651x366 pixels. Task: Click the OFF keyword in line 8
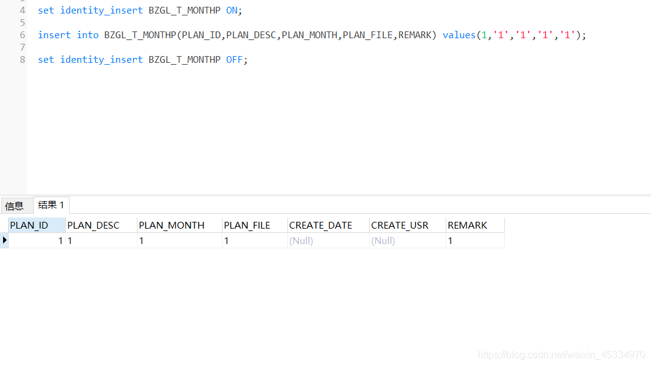[234, 60]
